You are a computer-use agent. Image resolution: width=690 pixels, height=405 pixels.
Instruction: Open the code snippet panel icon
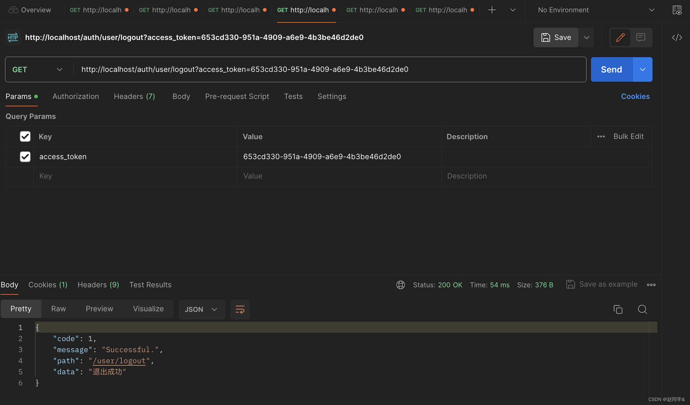click(x=677, y=37)
